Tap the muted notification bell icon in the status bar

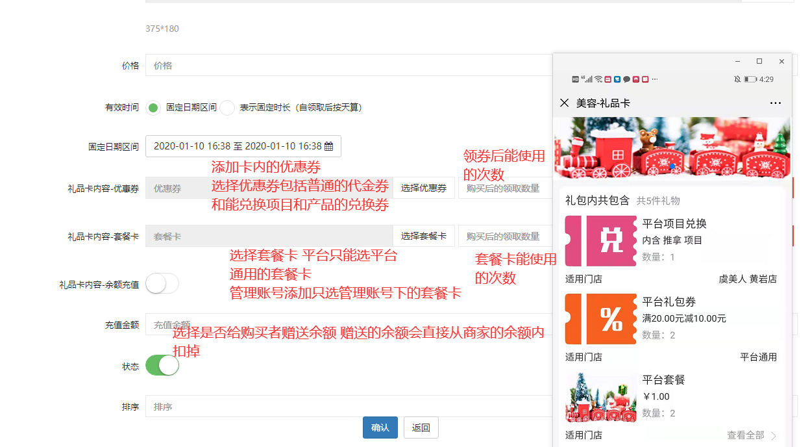737,79
